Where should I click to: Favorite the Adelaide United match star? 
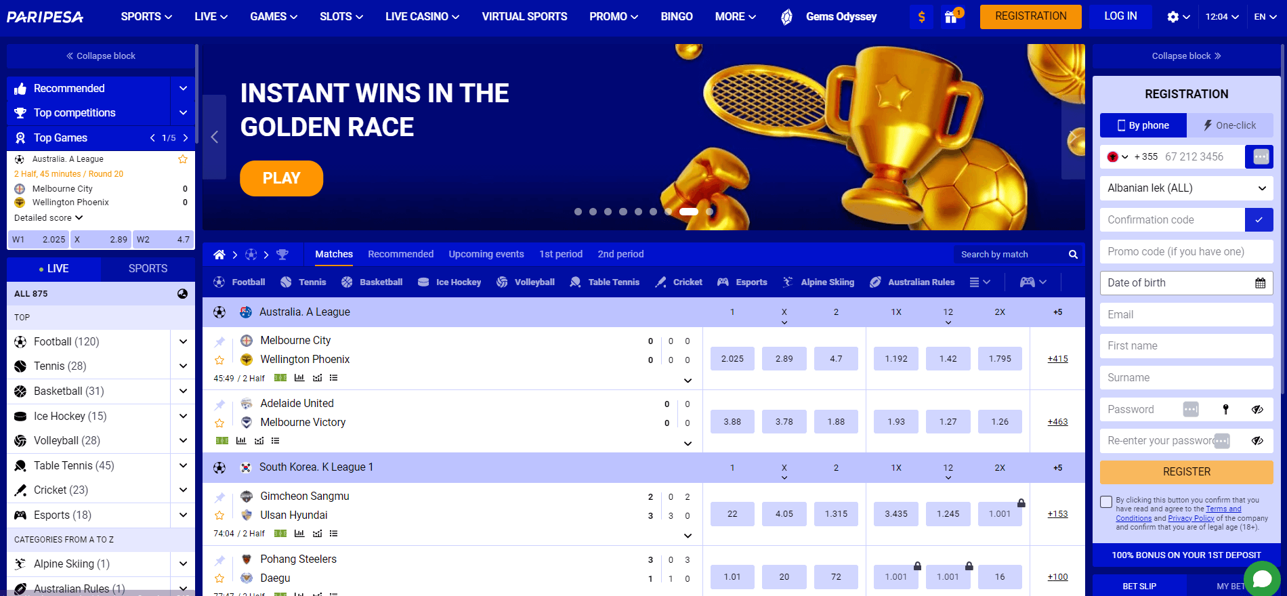coord(219,423)
